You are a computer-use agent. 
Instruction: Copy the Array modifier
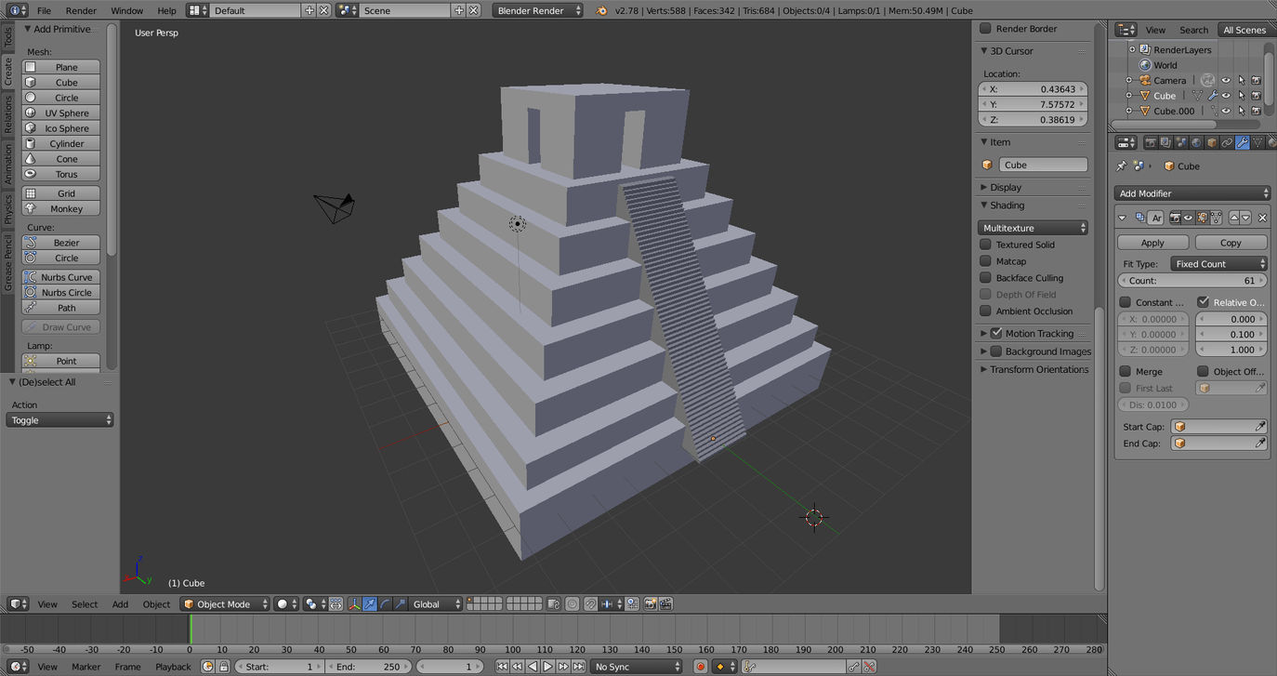coord(1230,242)
